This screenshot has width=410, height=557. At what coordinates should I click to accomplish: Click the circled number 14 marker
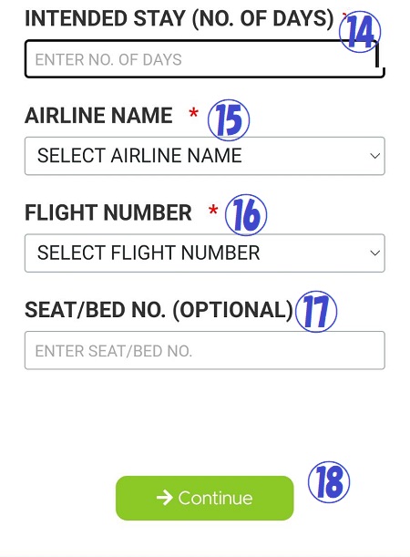[360, 32]
